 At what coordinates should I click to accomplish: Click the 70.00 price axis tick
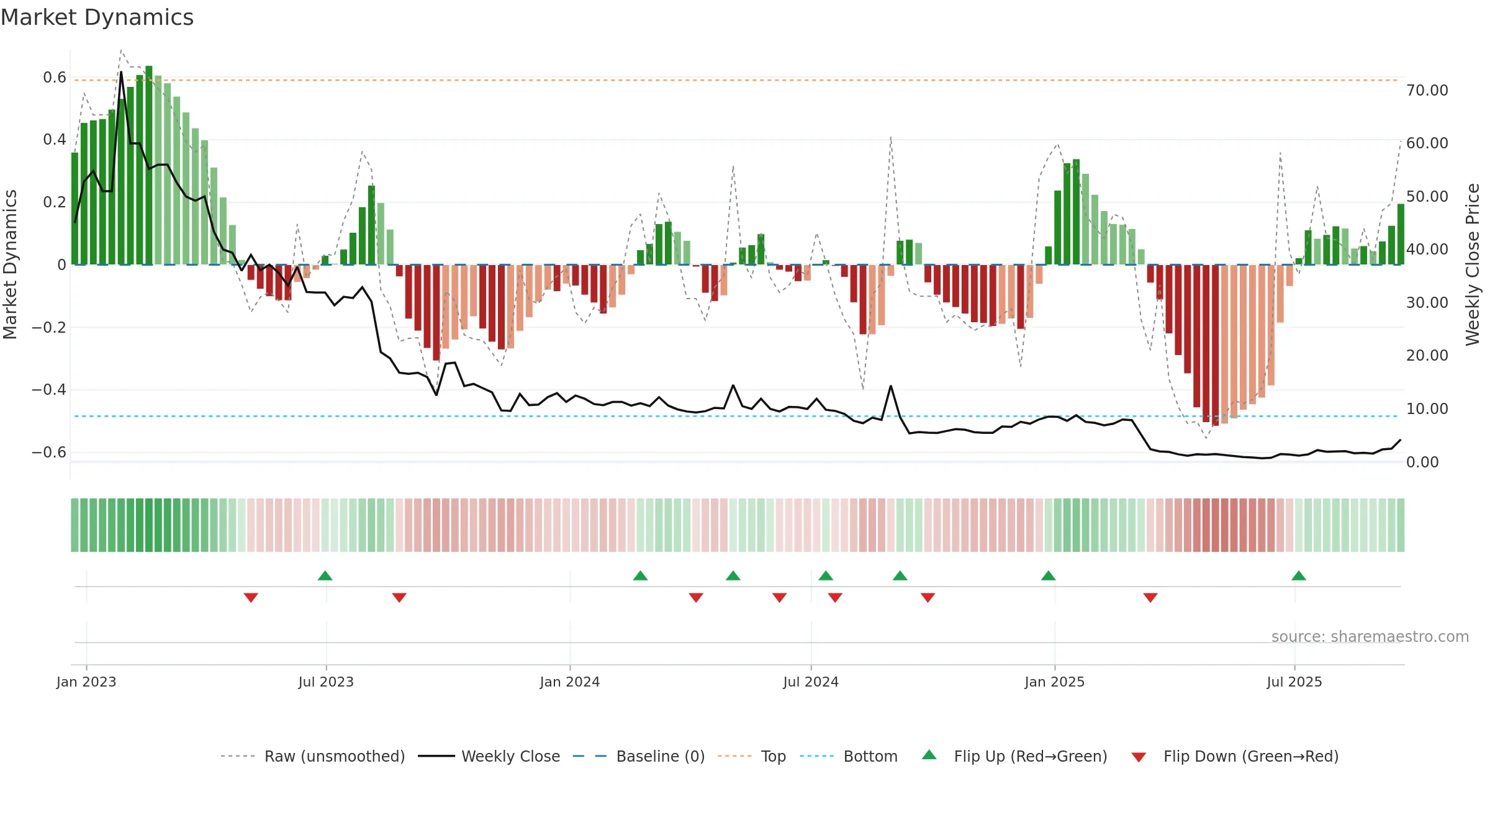[x=1427, y=90]
